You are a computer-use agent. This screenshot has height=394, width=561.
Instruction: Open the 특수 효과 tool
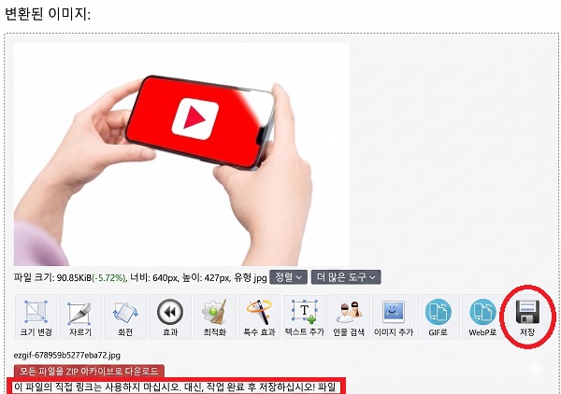[259, 317]
